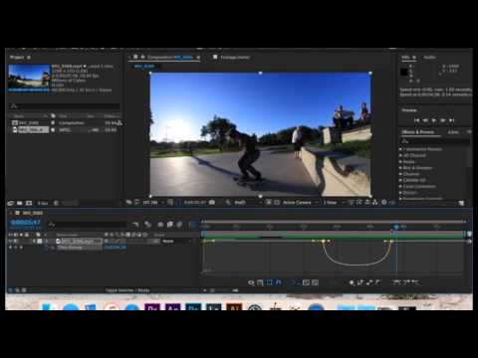Click the Draft 3D icon in timeline
This screenshot has height=358, width=478.
click(x=147, y=225)
